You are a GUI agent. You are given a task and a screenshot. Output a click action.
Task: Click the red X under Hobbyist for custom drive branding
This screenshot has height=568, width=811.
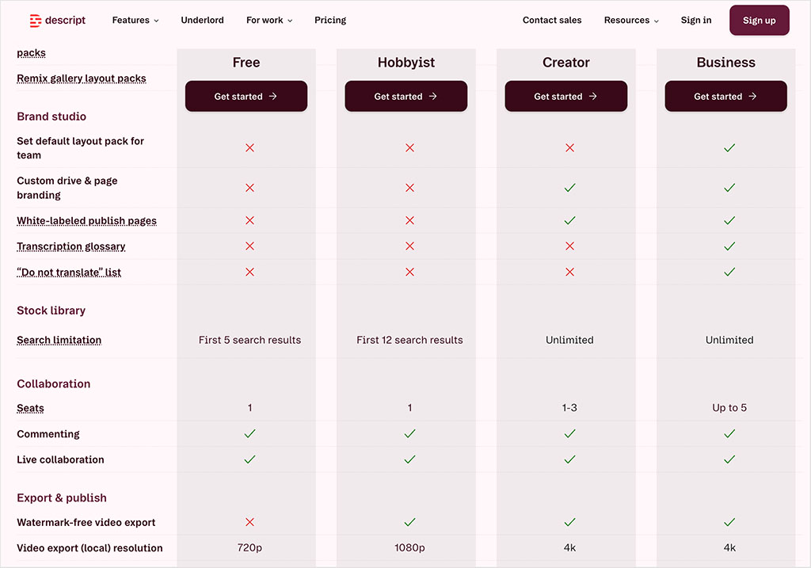[409, 188]
